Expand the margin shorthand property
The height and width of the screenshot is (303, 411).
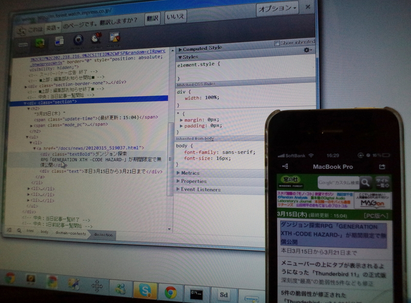click(181, 120)
